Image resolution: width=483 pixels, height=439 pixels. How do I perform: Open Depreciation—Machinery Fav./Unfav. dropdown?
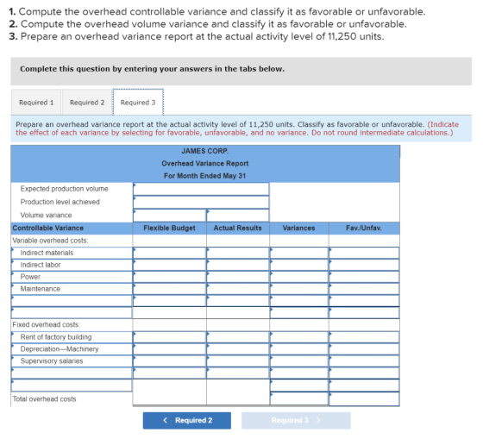(x=364, y=349)
